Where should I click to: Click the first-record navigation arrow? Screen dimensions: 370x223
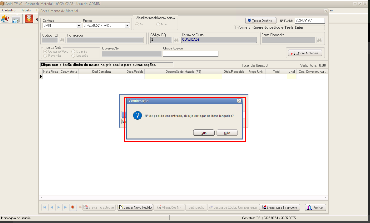45,207
